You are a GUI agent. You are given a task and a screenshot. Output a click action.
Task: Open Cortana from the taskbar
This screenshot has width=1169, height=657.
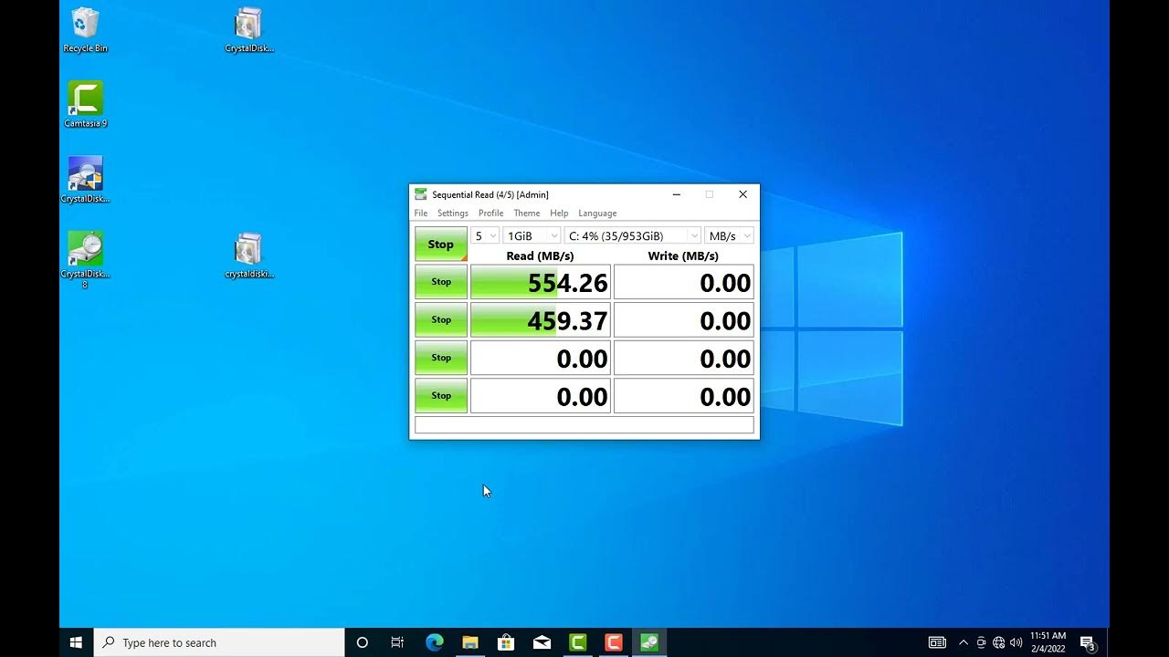362,642
